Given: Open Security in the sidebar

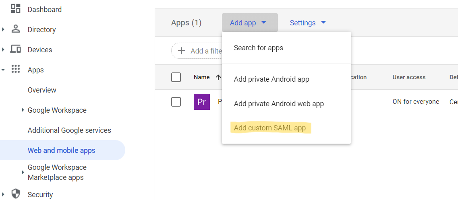Looking at the screenshot, I should 40,194.
